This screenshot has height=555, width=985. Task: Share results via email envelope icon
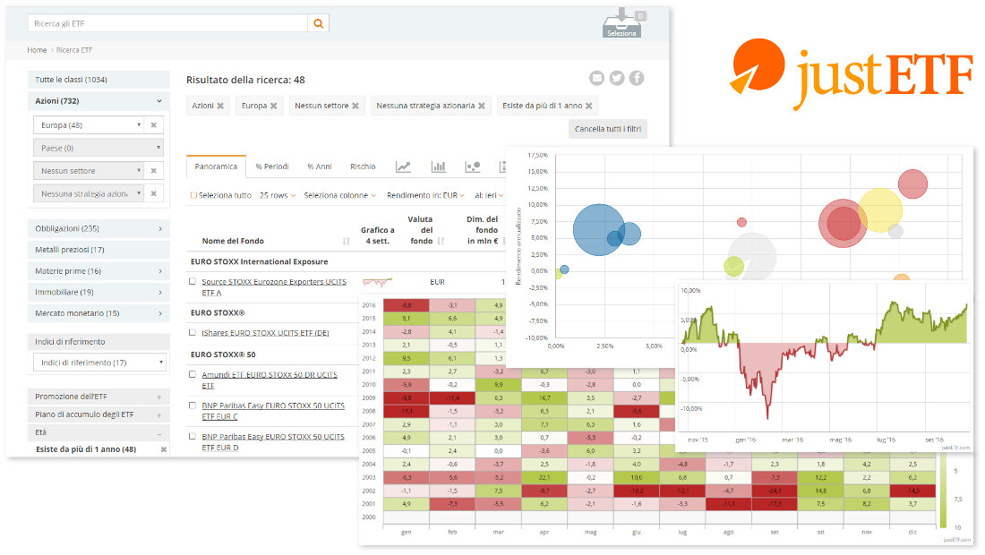pos(597,78)
